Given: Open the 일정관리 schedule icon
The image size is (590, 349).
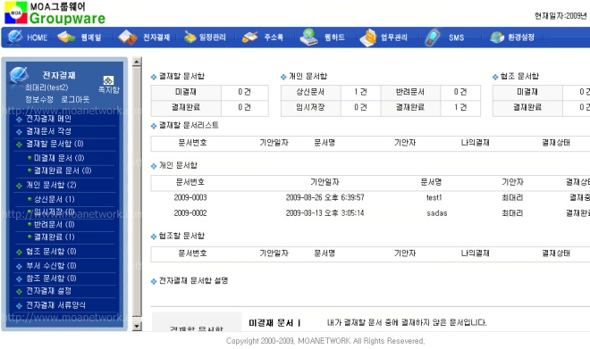Looking at the screenshot, I should tap(190, 37).
